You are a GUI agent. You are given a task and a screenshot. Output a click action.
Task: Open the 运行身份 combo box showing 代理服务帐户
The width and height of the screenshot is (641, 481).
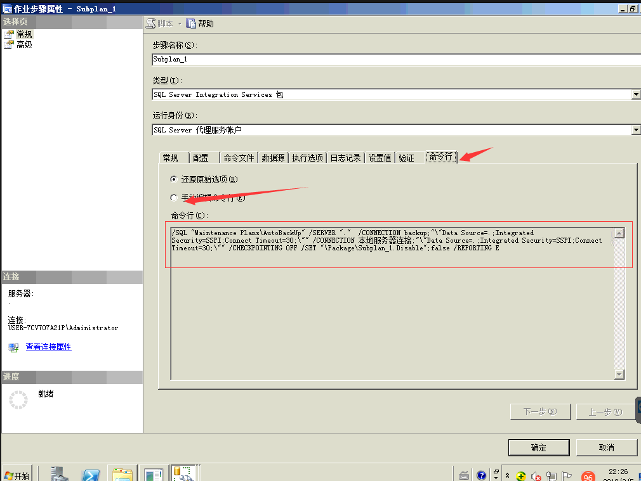[x=396, y=131]
